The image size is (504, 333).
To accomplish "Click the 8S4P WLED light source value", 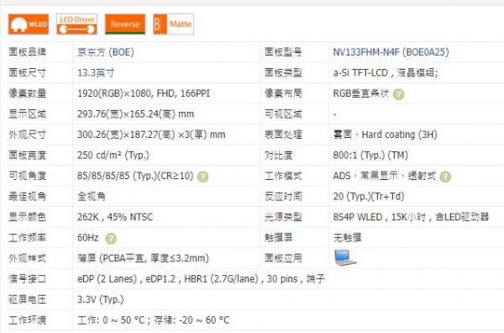I will tap(411, 217).
